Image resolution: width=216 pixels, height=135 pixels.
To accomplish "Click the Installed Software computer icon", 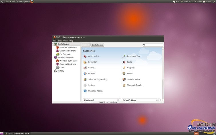I will point(56,57).
